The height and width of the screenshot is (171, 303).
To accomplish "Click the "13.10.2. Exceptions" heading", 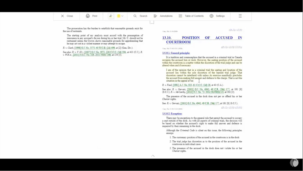I will point(172,114).
